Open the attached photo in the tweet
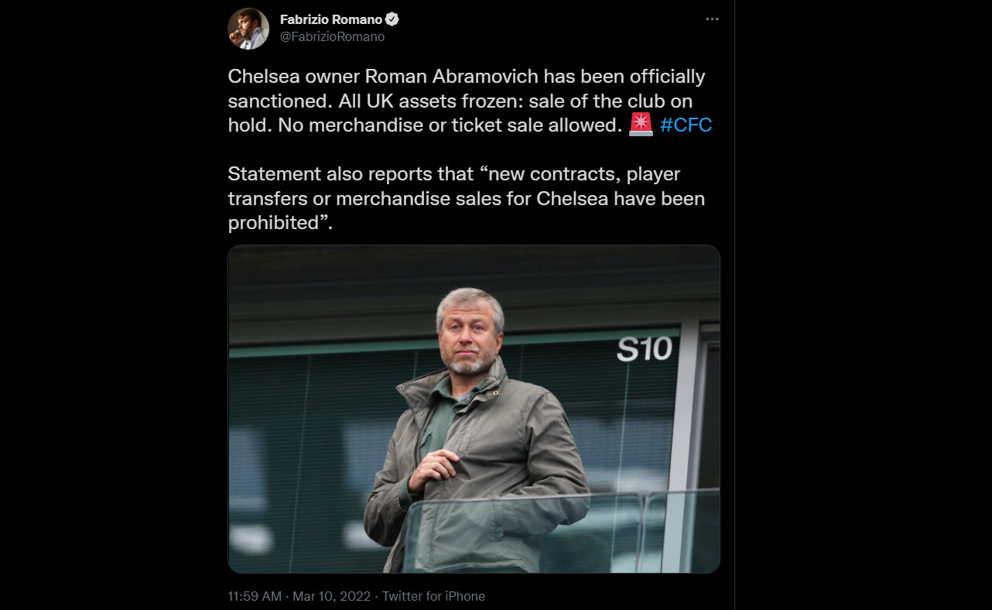992x610 pixels. click(x=474, y=409)
